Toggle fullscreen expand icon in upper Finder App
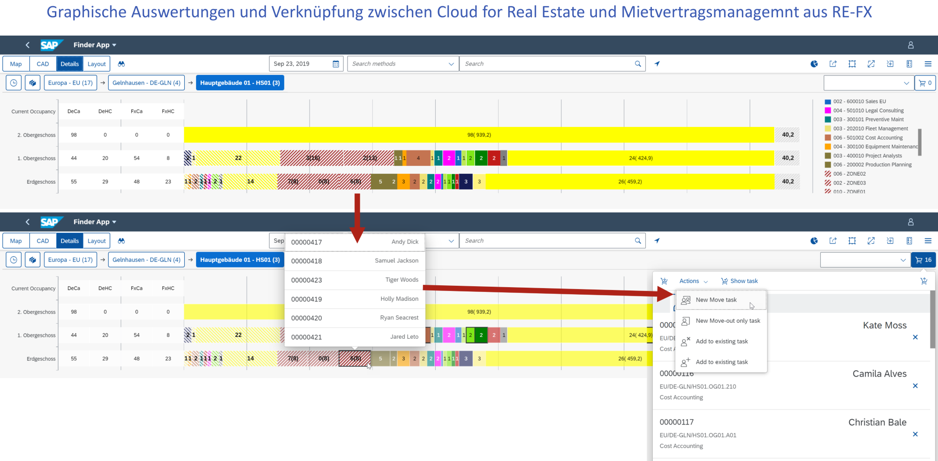Viewport: 938px width, 461px height. [x=871, y=64]
